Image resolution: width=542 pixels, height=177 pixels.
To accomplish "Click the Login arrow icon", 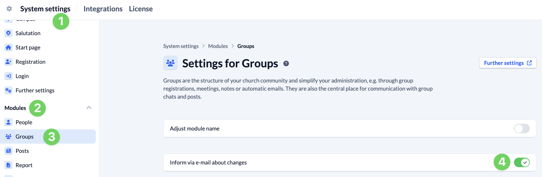I will coord(8,76).
